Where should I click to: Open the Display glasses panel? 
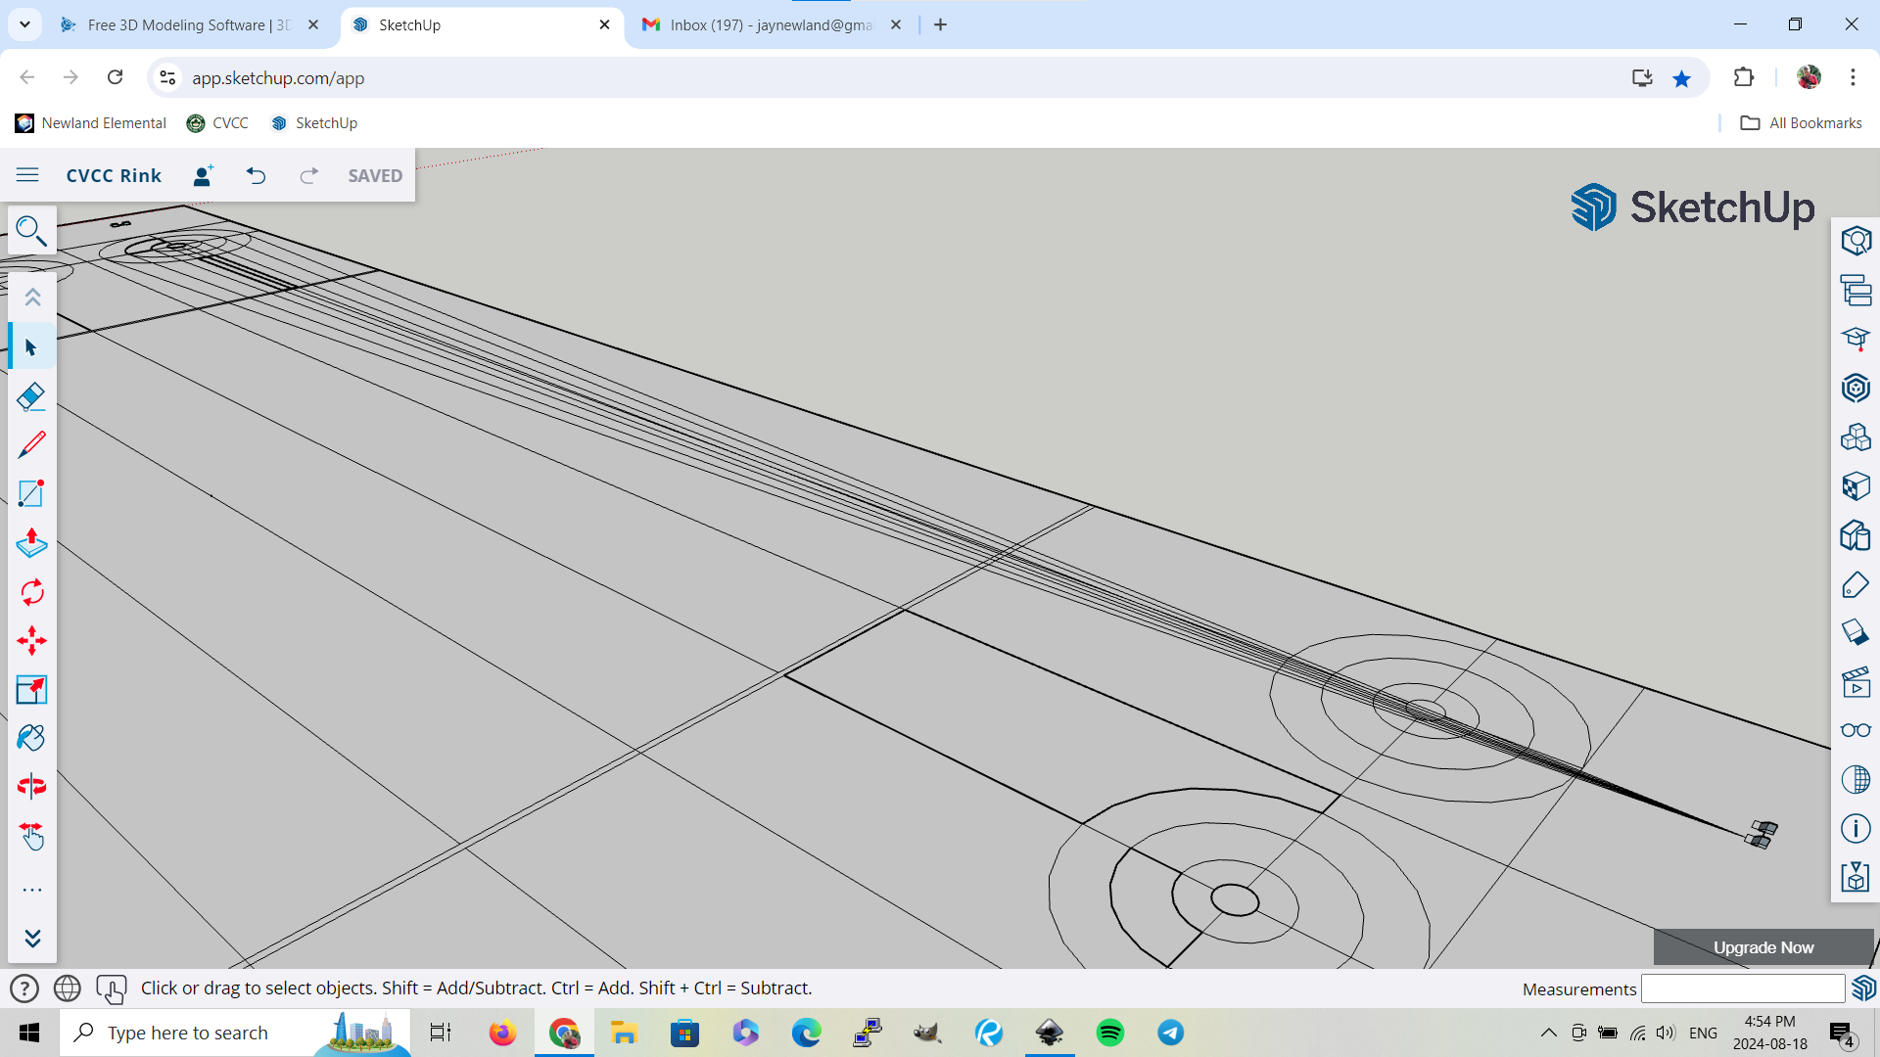[1856, 731]
